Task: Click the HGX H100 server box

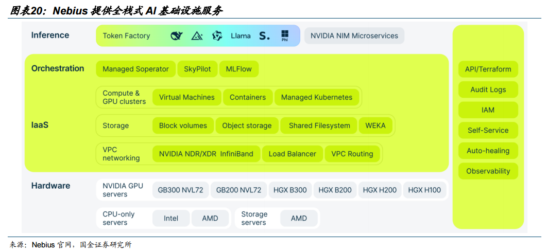Action: tap(424, 190)
